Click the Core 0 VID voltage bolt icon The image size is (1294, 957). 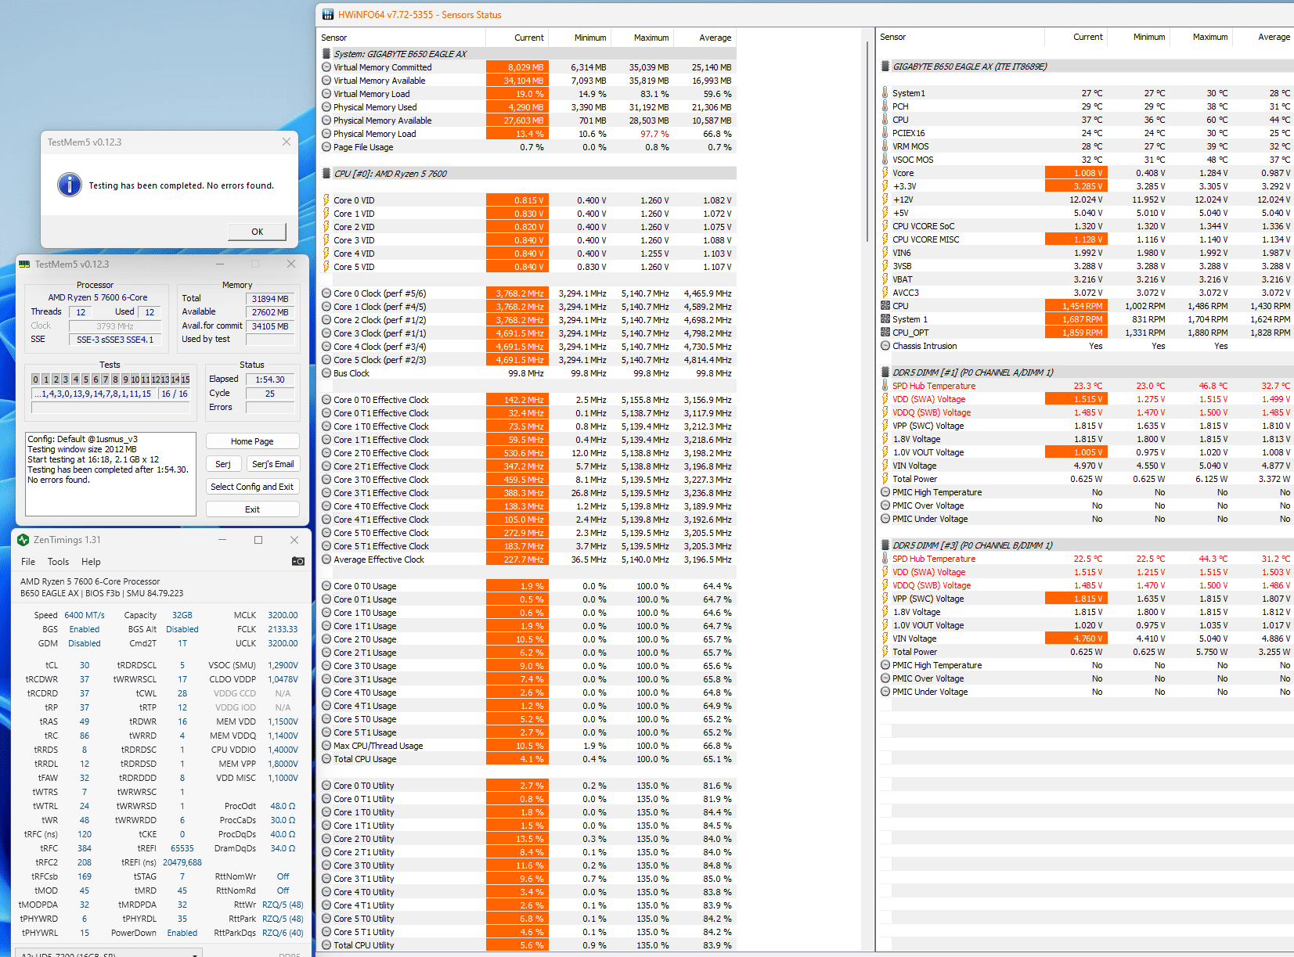(x=326, y=200)
